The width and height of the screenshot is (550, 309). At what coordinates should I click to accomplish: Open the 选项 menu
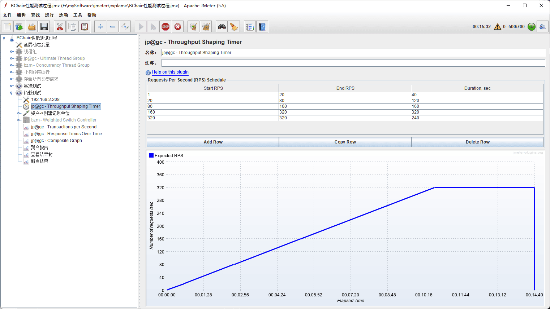click(x=63, y=15)
